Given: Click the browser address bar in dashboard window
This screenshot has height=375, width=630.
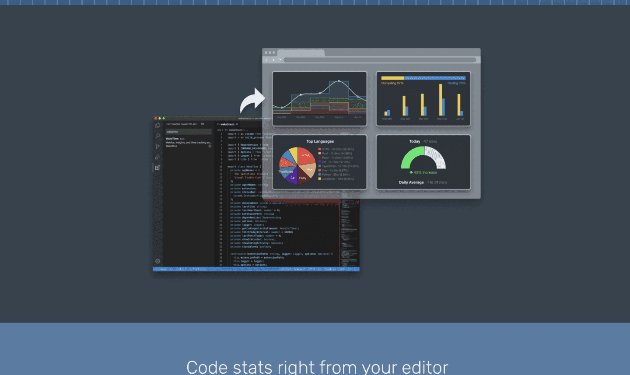Looking at the screenshot, I should (380, 60).
